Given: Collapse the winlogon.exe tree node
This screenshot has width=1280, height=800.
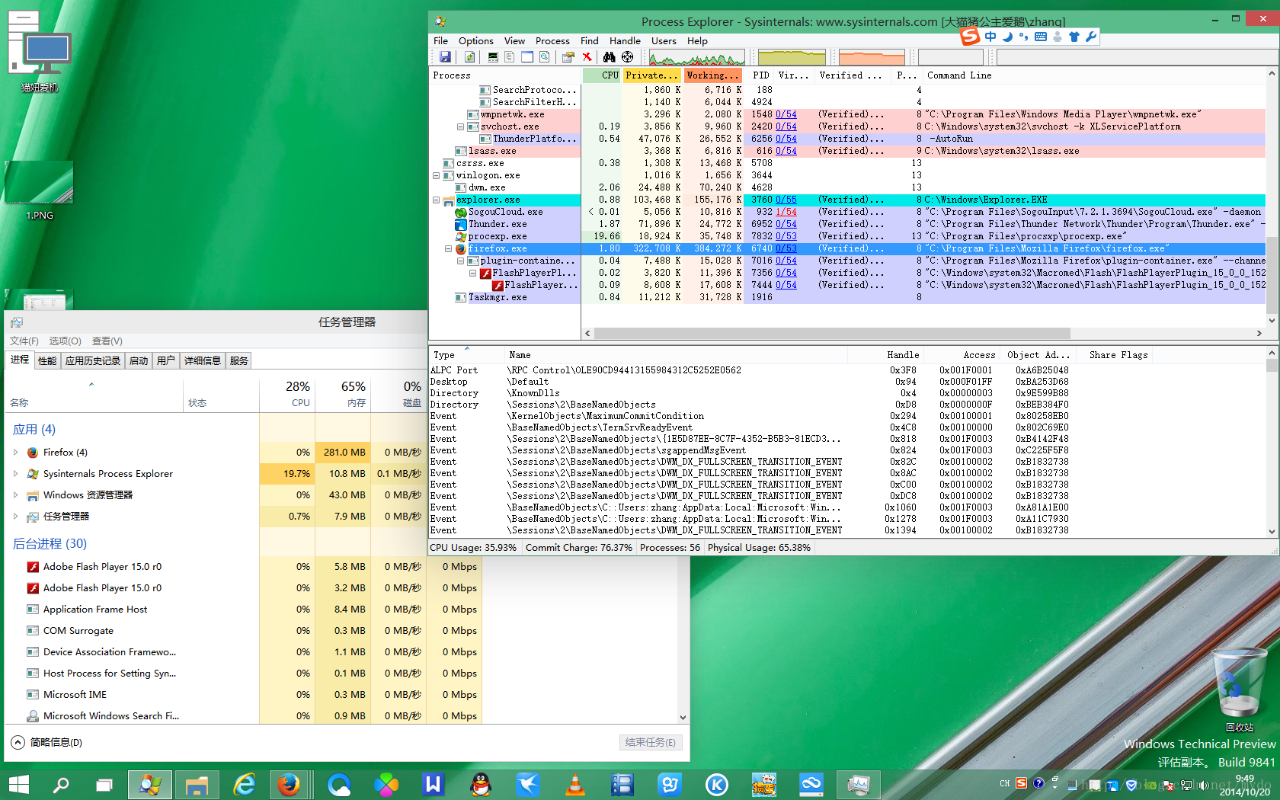Looking at the screenshot, I should (x=436, y=176).
